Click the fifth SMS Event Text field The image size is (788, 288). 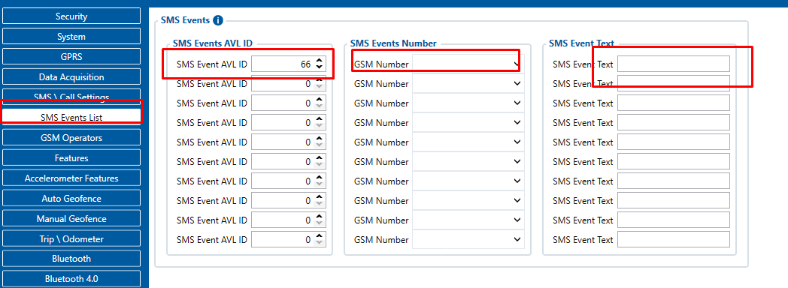(x=674, y=142)
